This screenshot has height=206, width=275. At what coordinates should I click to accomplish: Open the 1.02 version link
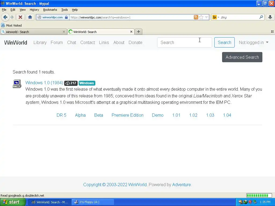193,115
